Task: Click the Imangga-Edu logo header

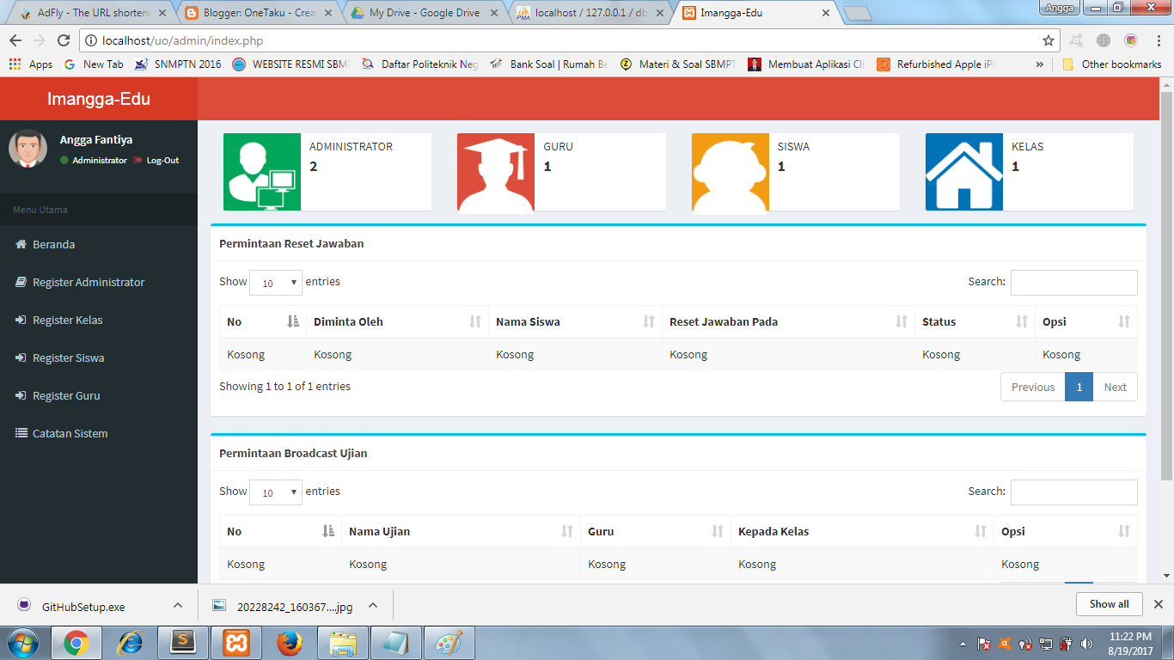Action: [99, 99]
